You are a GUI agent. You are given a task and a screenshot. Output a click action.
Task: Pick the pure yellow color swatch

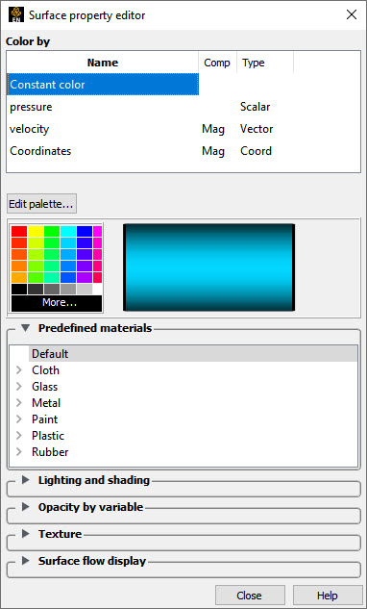coord(36,232)
